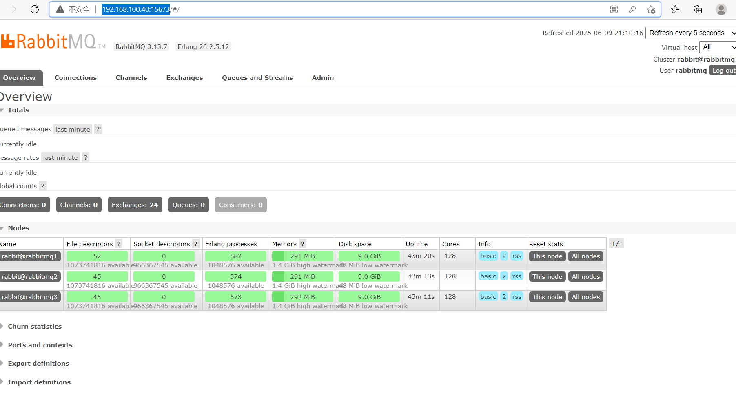Change Message rates range from last minute
The height and width of the screenshot is (393, 736).
click(x=60, y=158)
